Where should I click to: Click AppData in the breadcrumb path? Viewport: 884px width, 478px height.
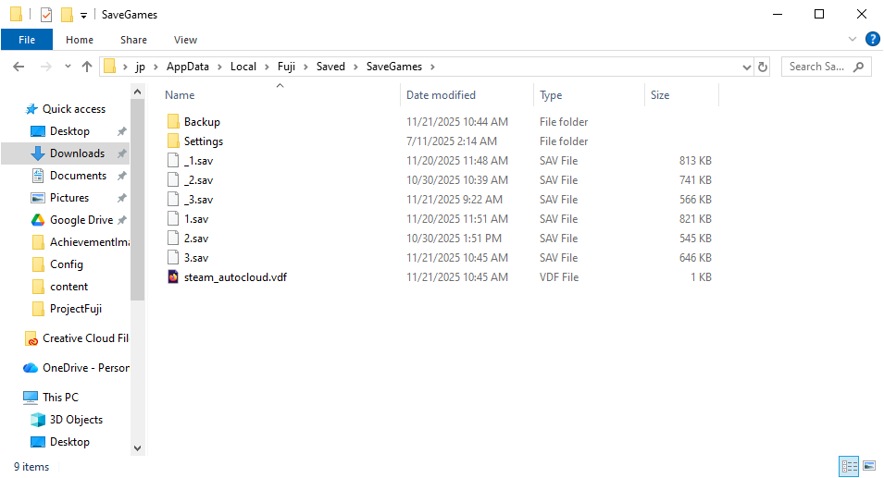187,67
